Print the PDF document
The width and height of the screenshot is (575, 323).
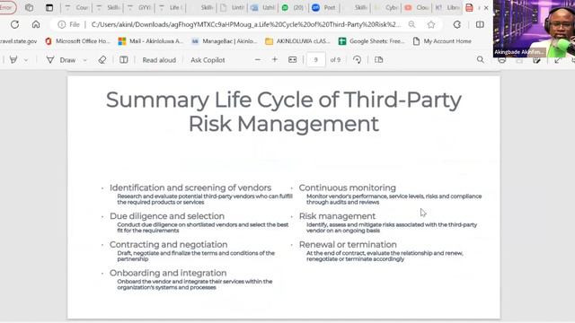pyautogui.click(x=501, y=60)
